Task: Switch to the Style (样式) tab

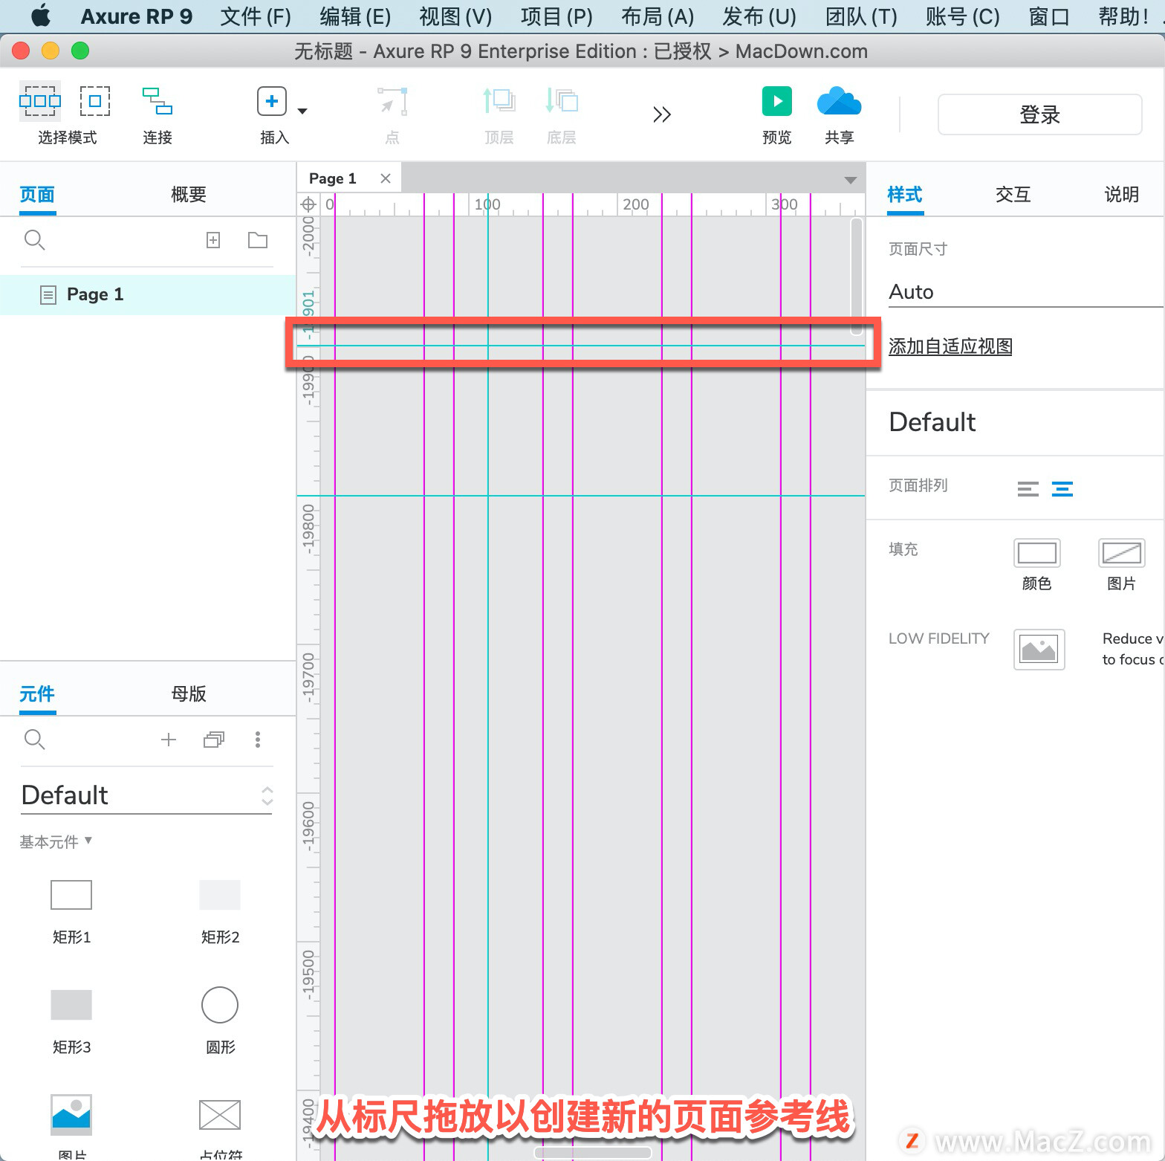Action: (905, 195)
